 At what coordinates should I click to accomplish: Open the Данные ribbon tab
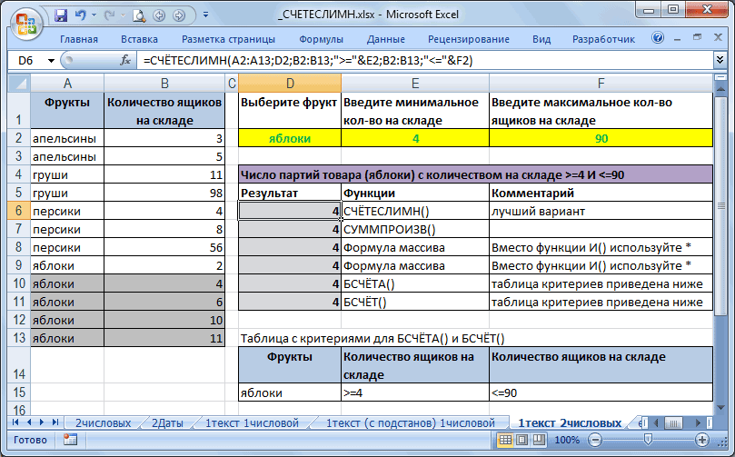(x=386, y=39)
